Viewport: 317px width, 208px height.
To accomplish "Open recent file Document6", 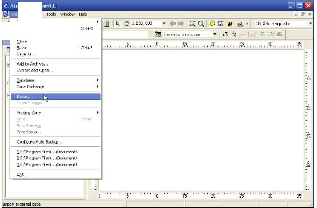I will (47, 152).
